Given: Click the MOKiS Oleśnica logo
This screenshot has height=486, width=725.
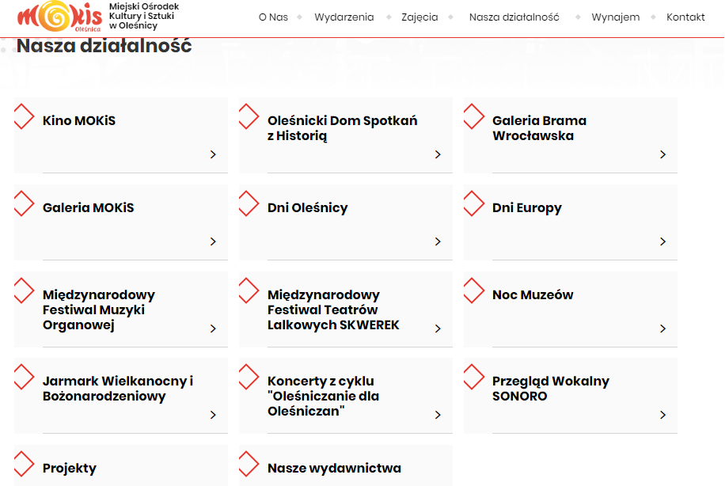Looking at the screenshot, I should coord(59,17).
